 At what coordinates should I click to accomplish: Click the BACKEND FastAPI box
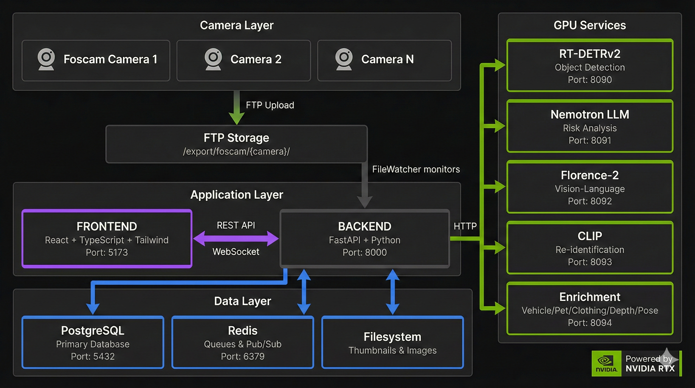(364, 239)
